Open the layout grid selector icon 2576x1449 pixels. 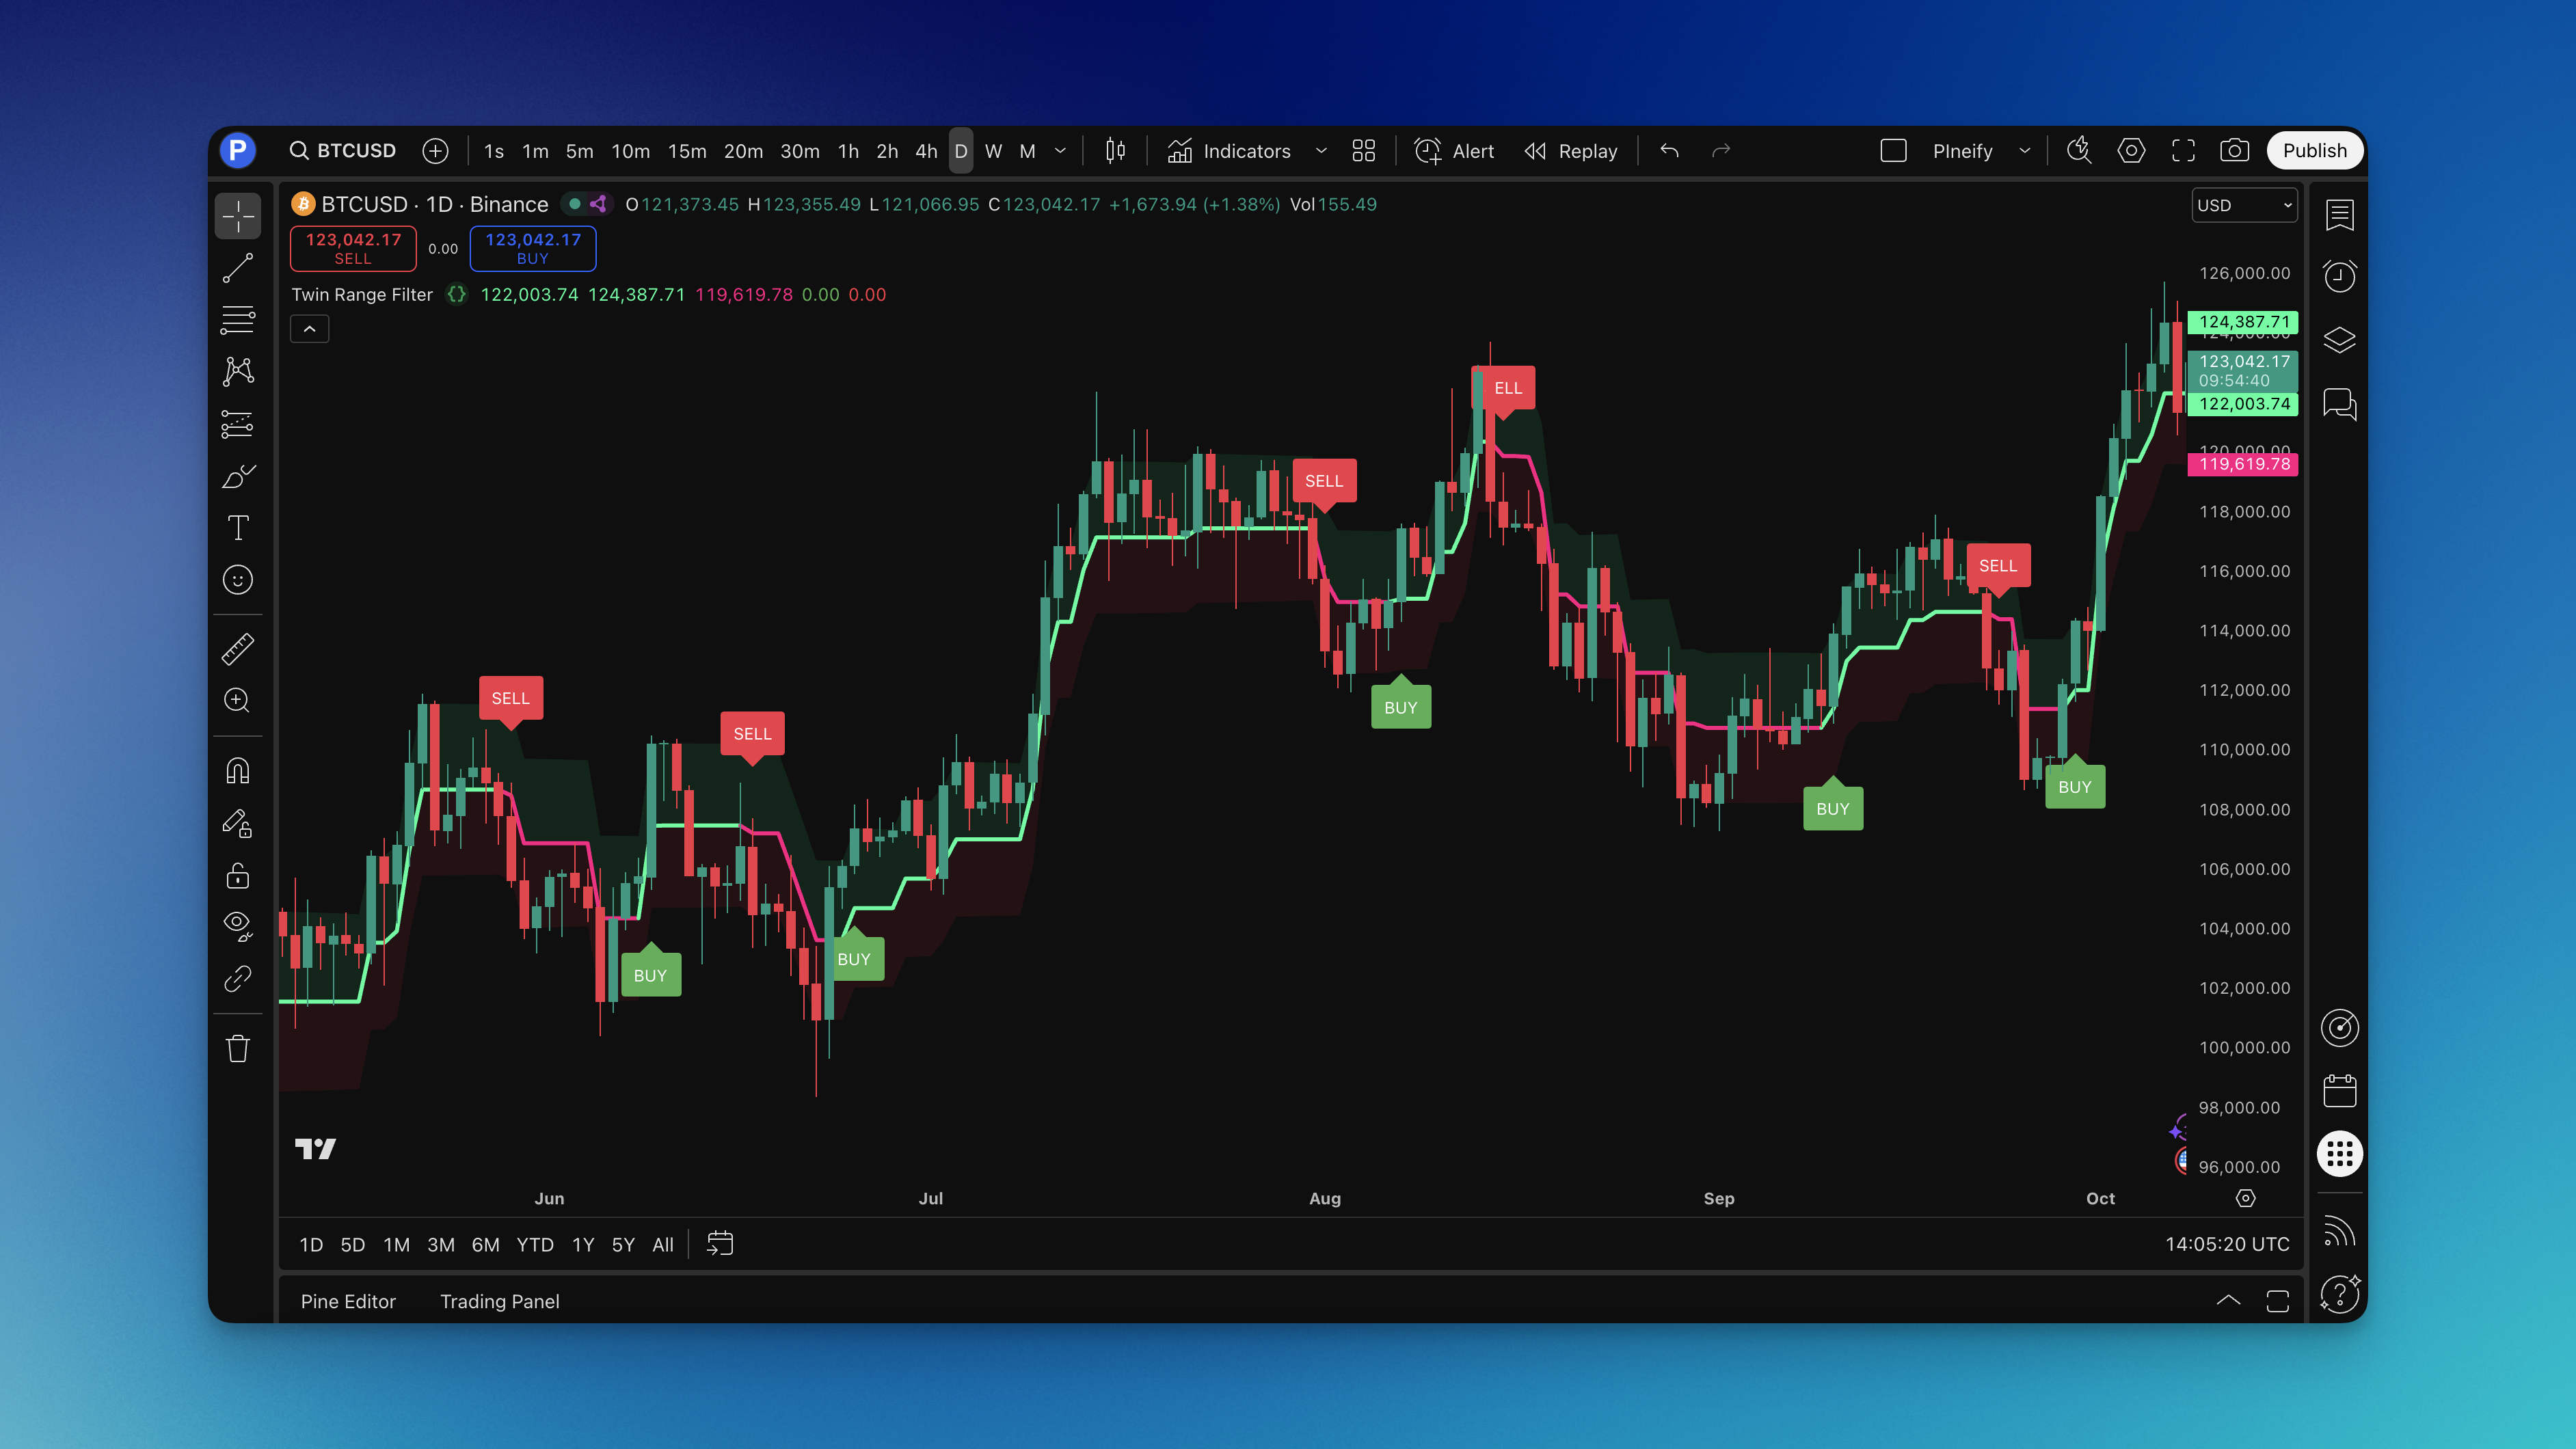coord(1363,151)
